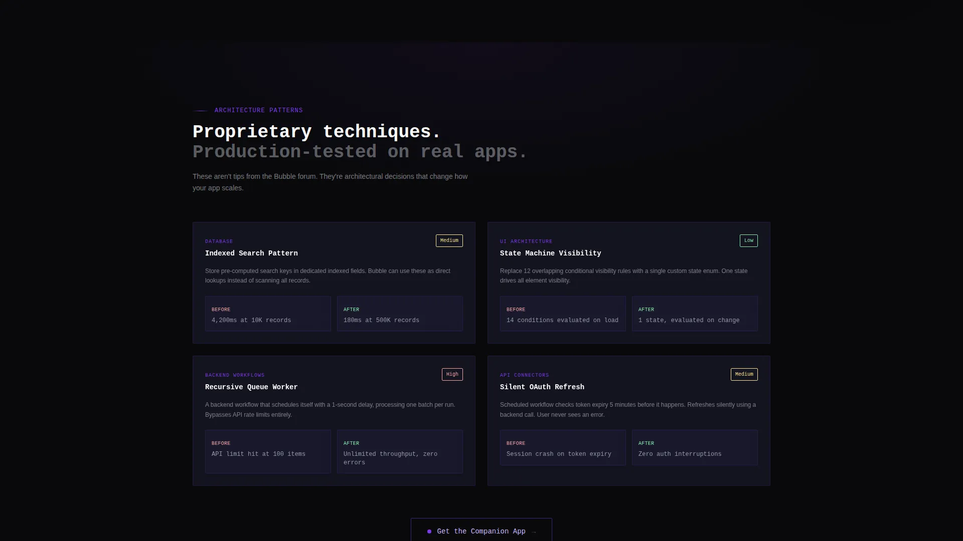
Task: Click the High badge on Recursive Queue Worker
Action: point(452,374)
